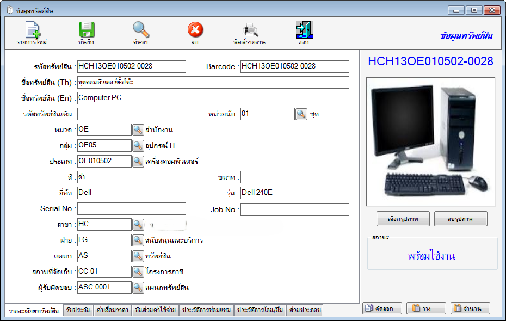
Task: Click the ประเภท field containing OE010502
Action: (x=104, y=161)
